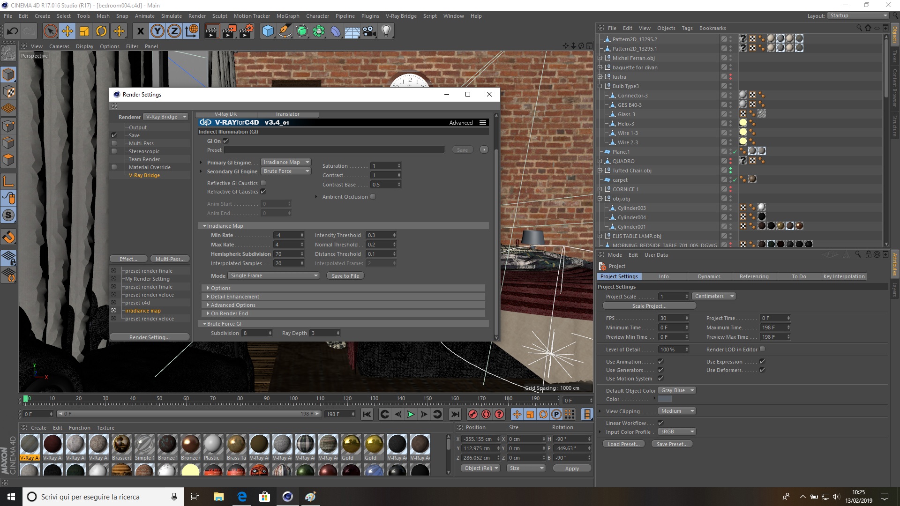Toggle Render LOD in Editor checkbox
Screen dimensions: 900x506
(x=763, y=349)
